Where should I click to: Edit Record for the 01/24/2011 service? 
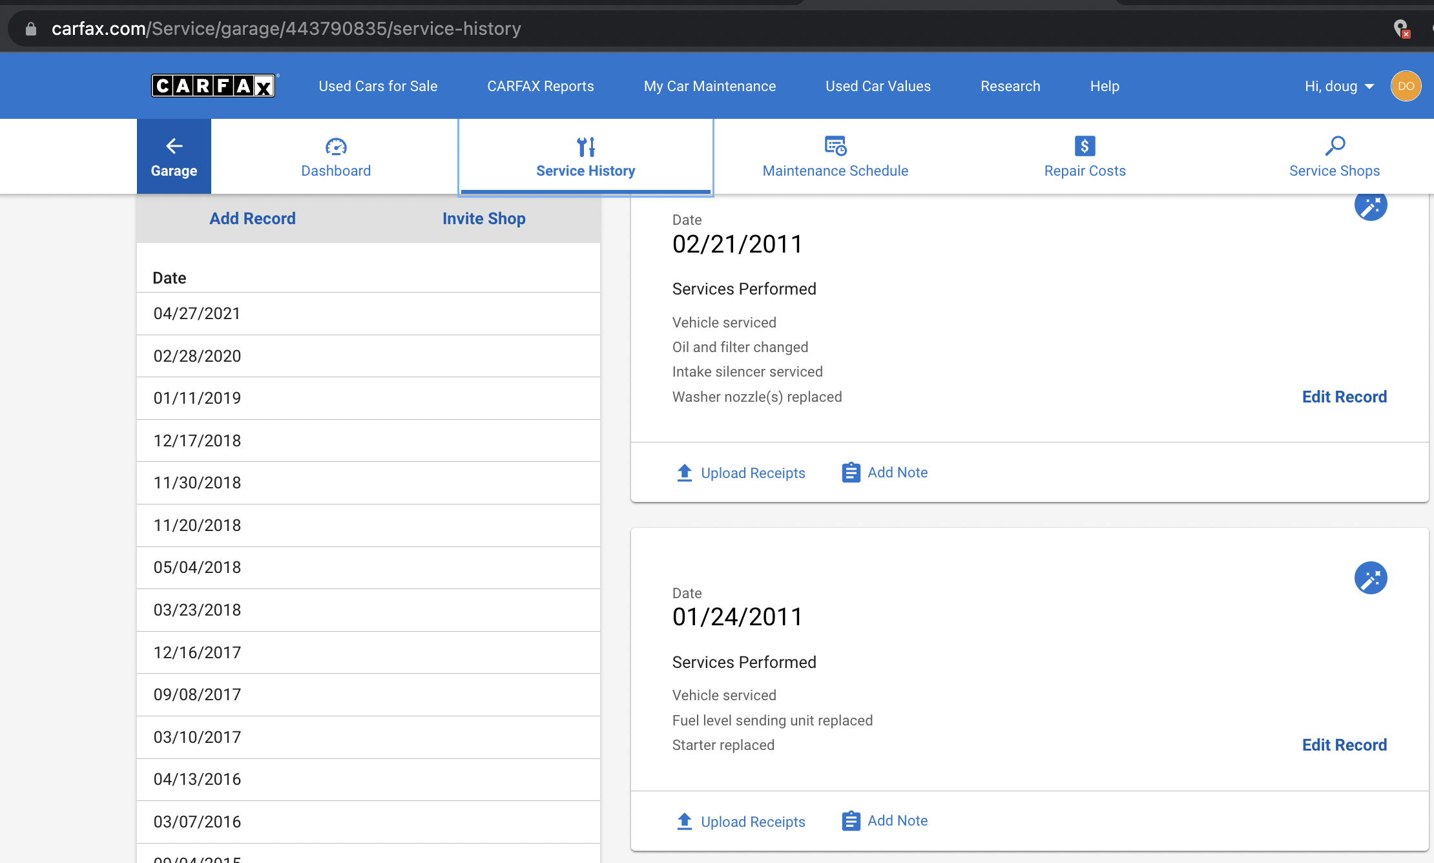(1344, 745)
